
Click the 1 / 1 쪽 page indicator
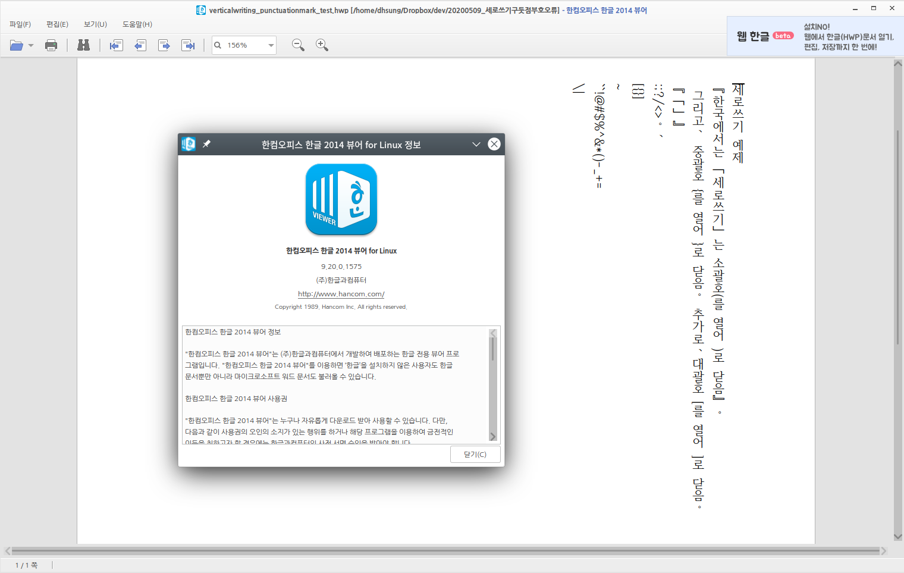[26, 565]
